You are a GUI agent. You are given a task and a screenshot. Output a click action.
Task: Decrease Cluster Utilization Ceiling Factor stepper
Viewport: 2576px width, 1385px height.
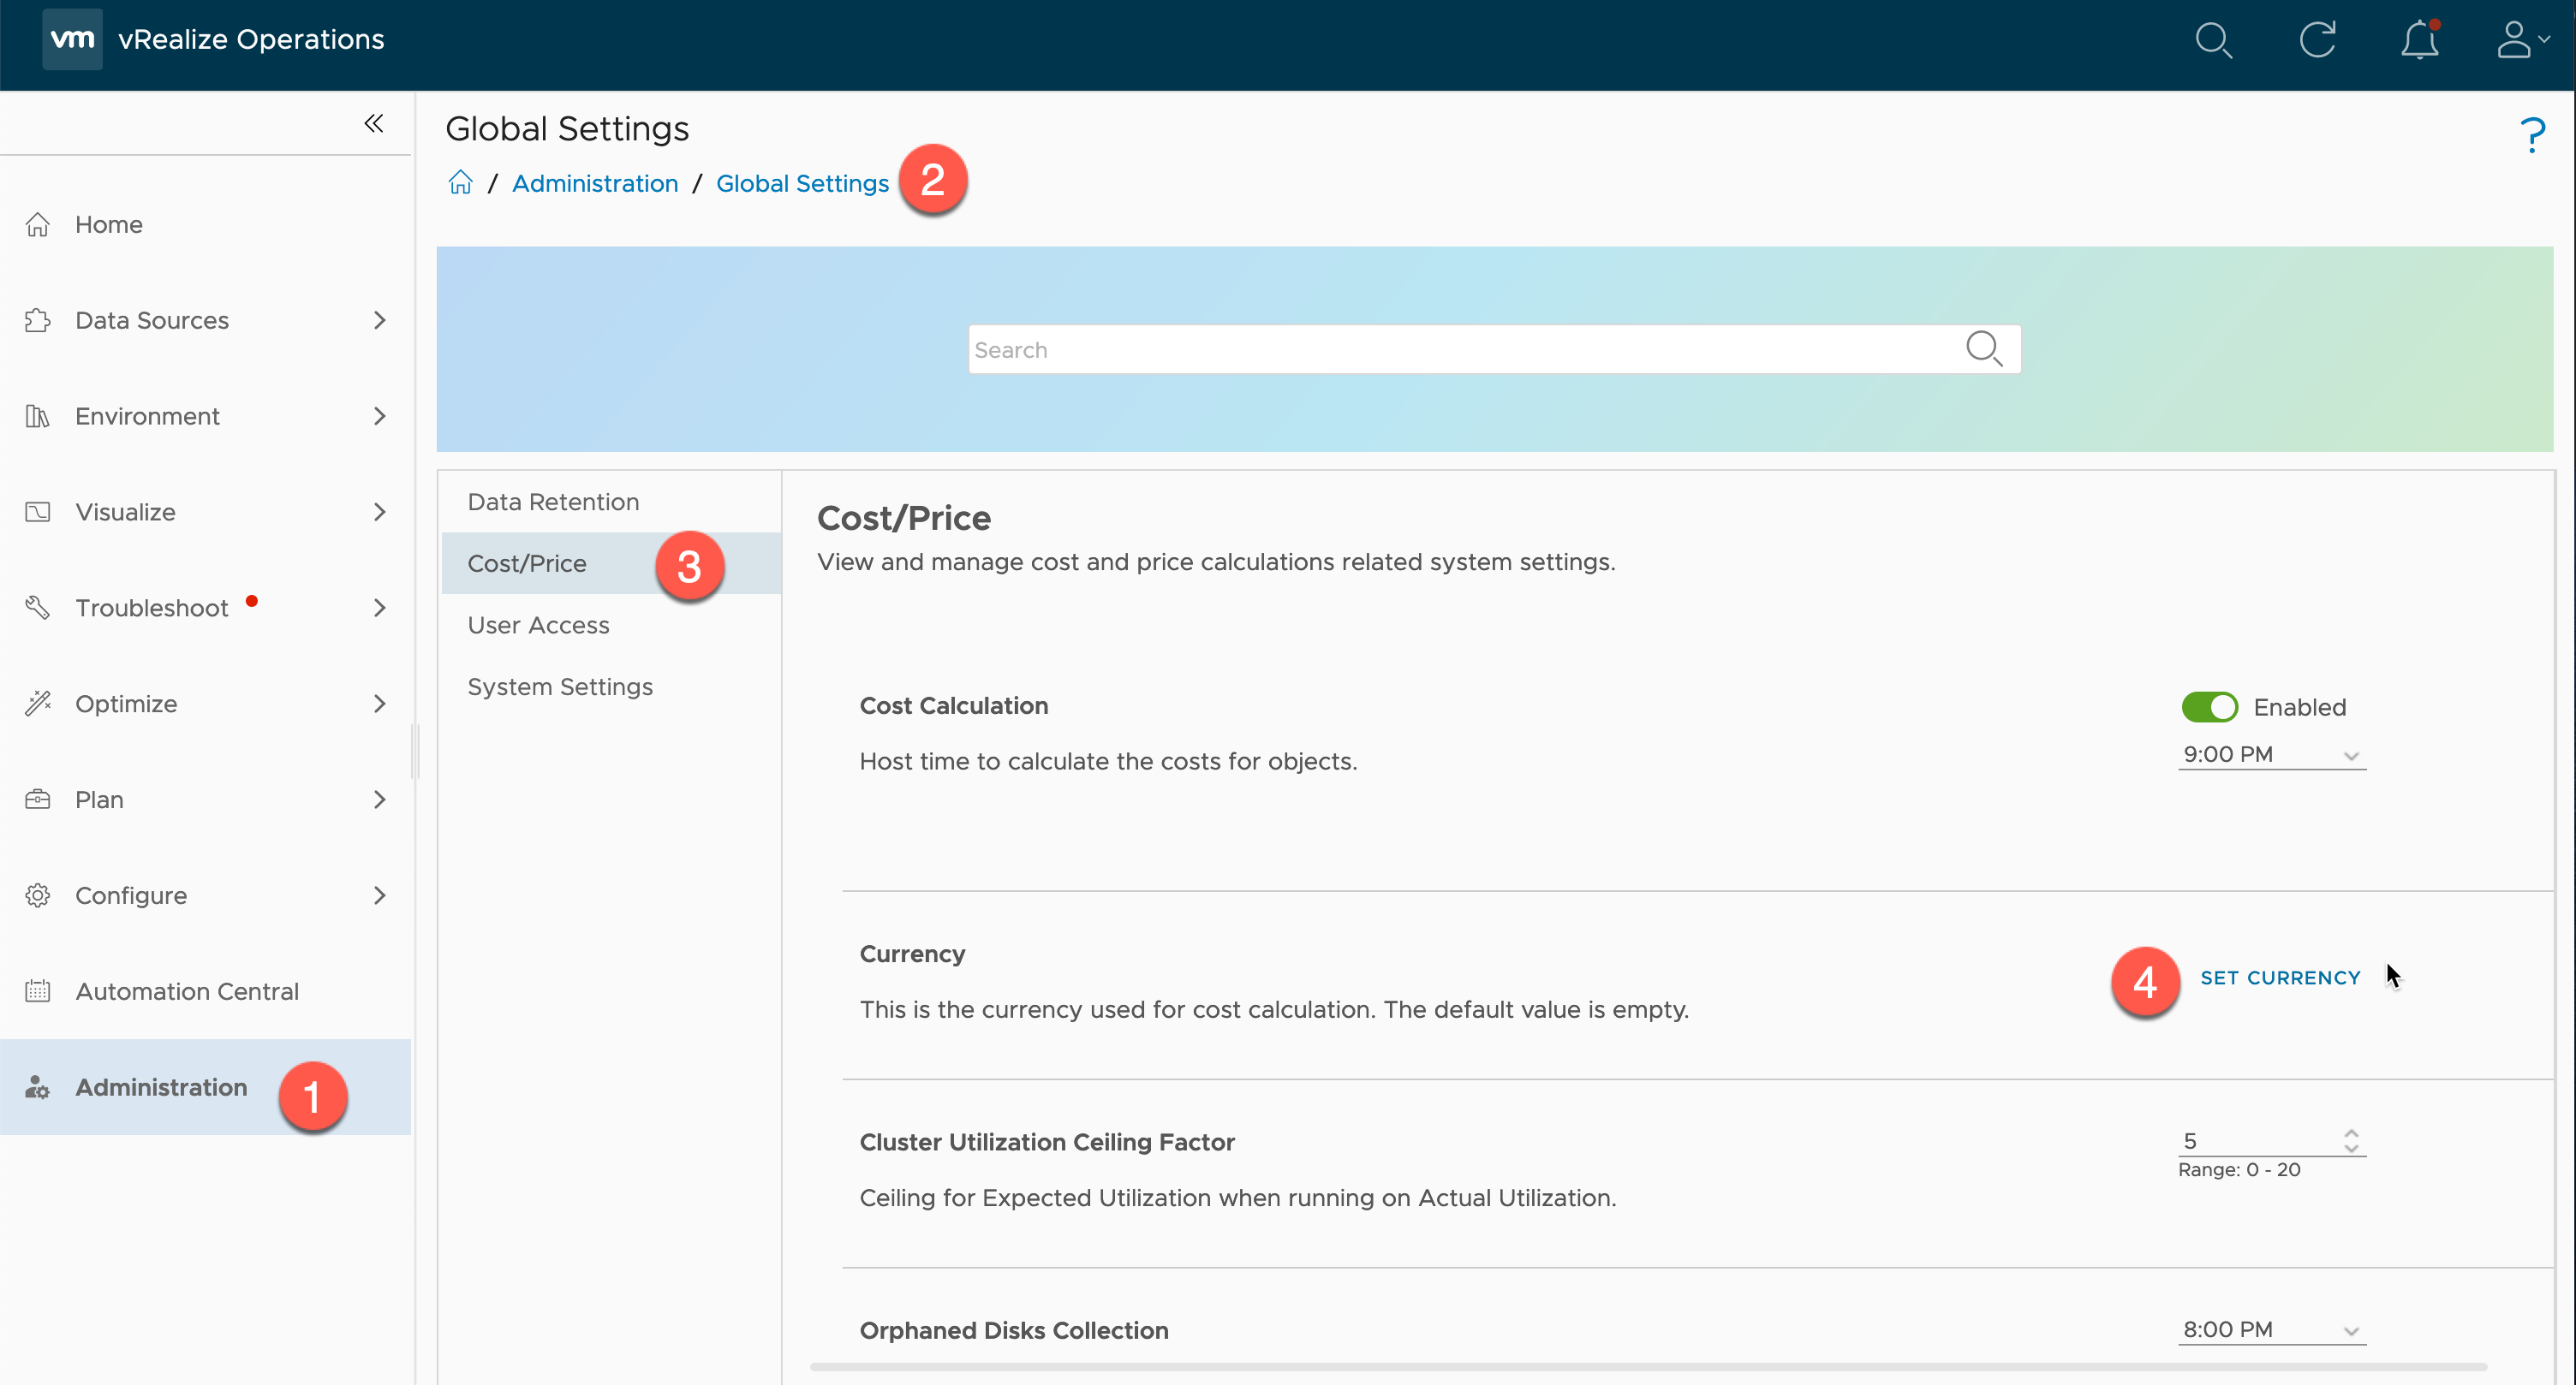[x=2351, y=1149]
